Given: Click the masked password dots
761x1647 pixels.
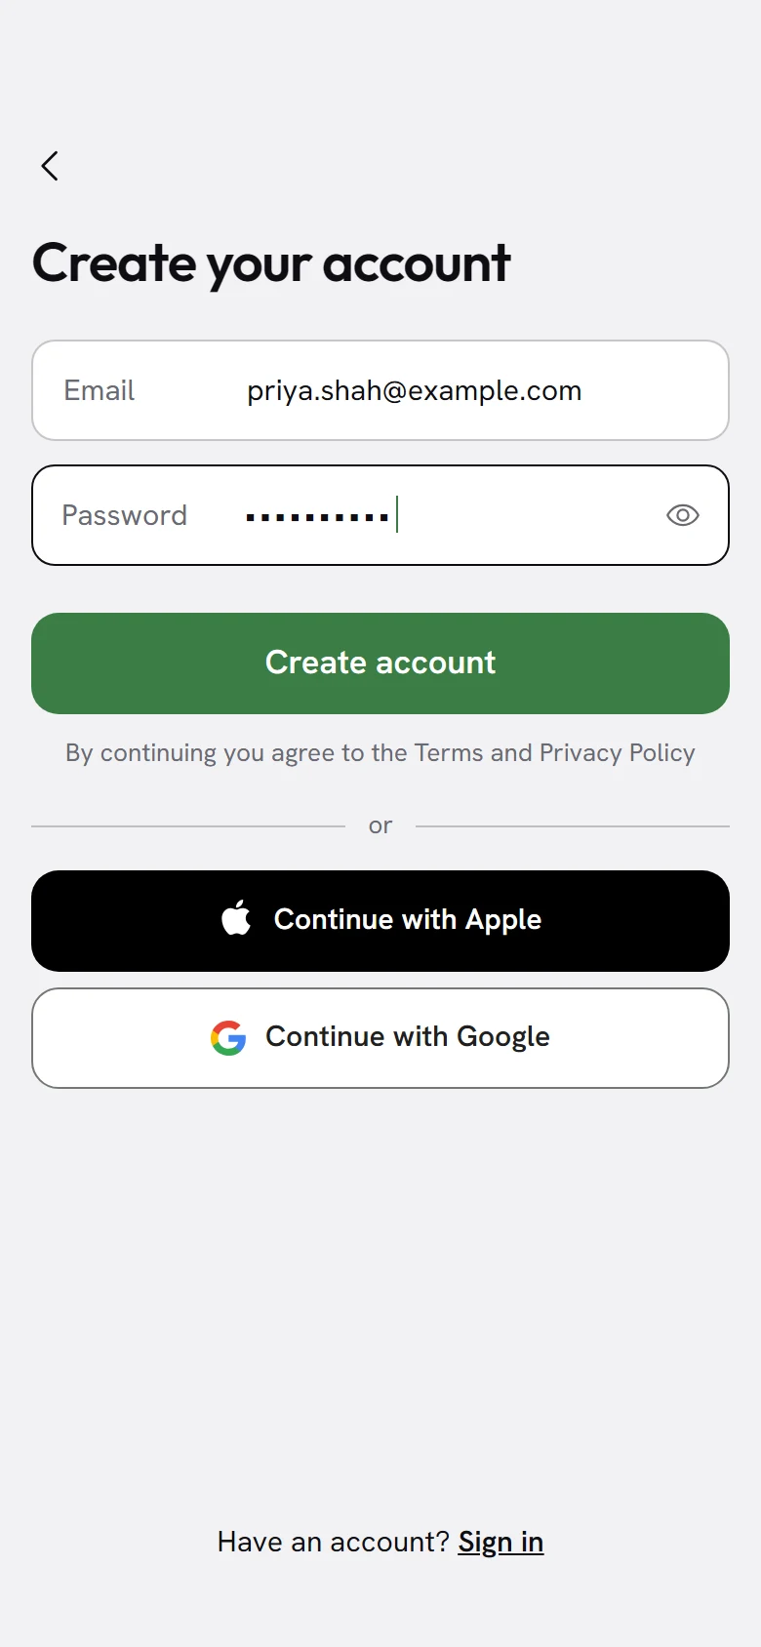Looking at the screenshot, I should pyautogui.click(x=317, y=516).
